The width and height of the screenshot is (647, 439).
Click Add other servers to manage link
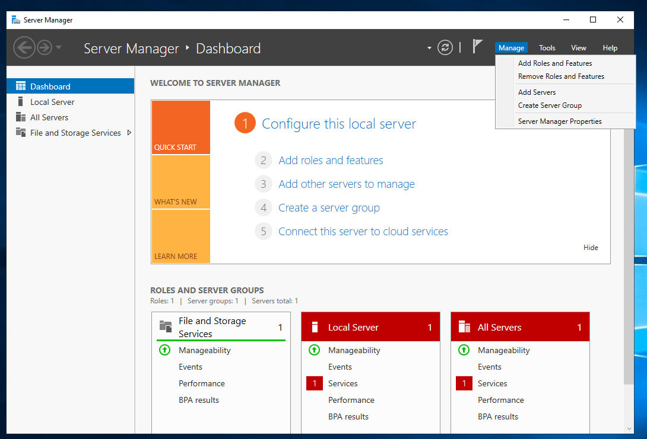(x=346, y=184)
